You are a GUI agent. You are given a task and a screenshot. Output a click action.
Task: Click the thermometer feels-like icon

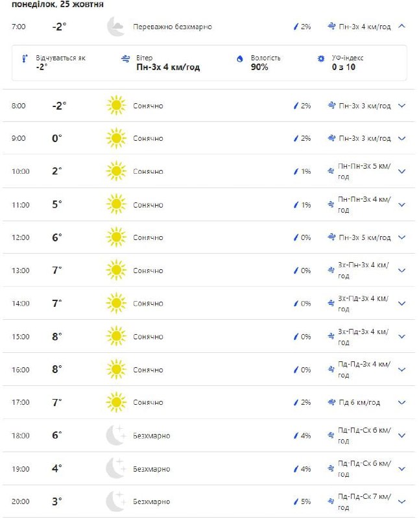25,58
